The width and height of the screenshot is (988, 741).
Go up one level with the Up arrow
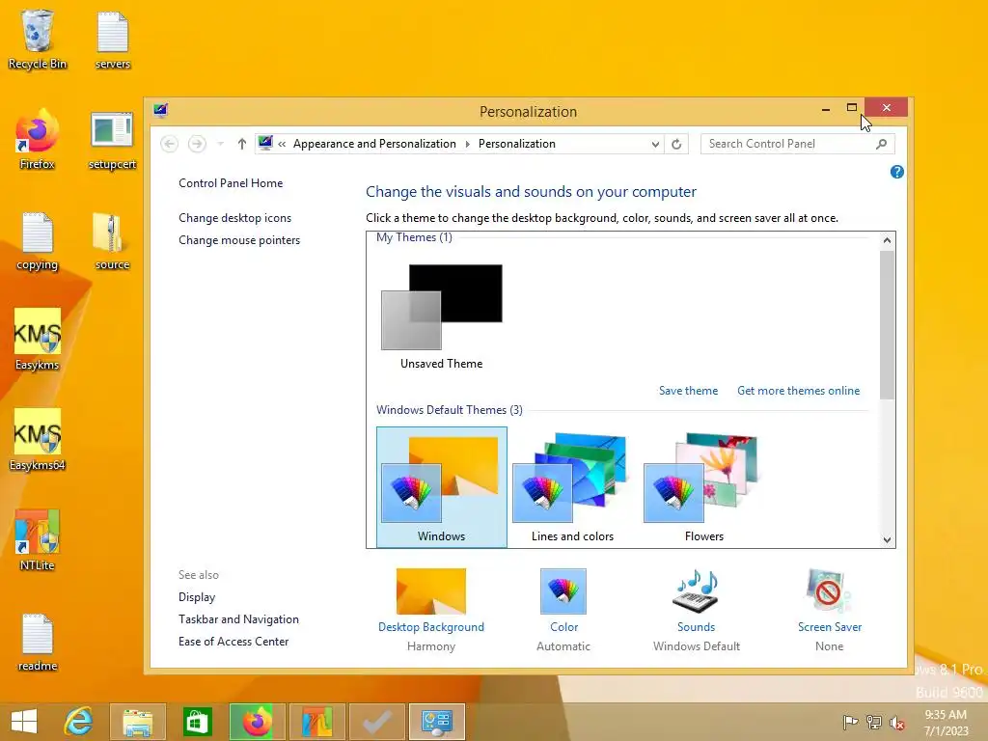click(x=241, y=144)
